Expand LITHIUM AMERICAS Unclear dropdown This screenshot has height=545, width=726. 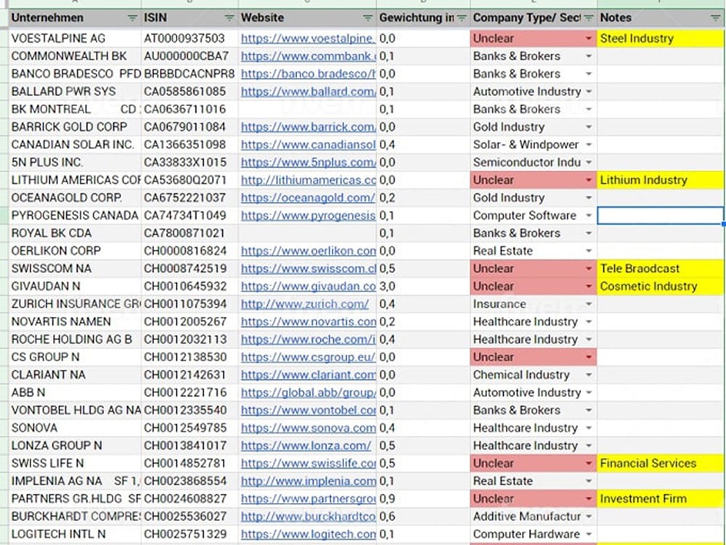[589, 179]
